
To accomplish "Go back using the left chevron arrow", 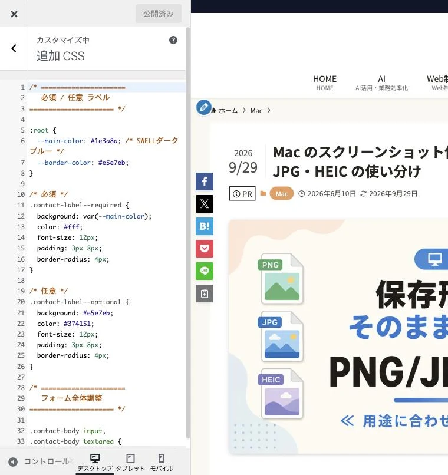I will point(14,48).
